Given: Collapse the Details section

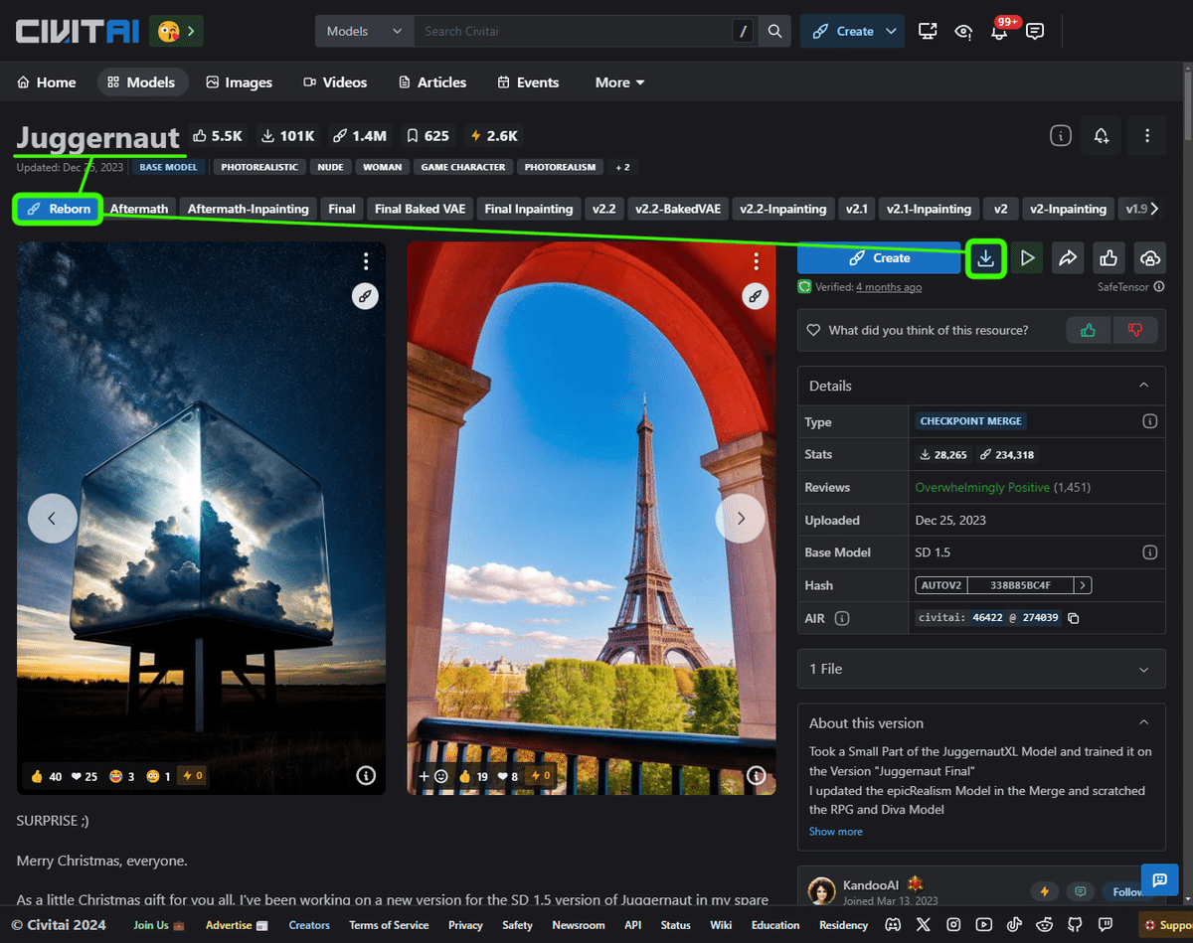Looking at the screenshot, I should pyautogui.click(x=1144, y=386).
